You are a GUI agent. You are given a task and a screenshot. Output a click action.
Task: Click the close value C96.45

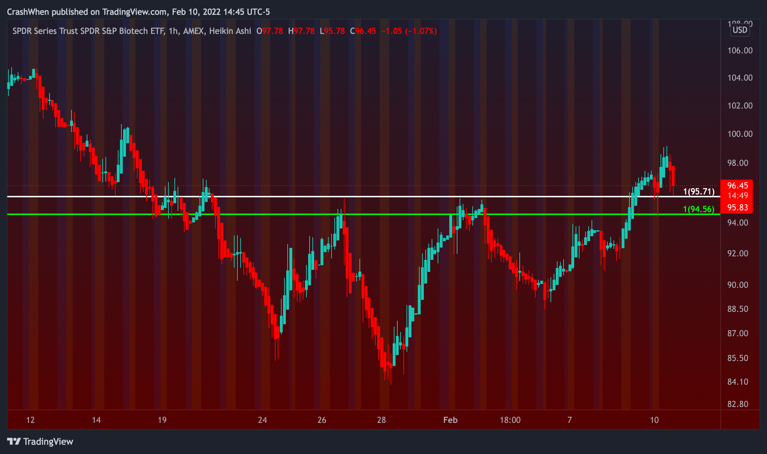point(363,31)
